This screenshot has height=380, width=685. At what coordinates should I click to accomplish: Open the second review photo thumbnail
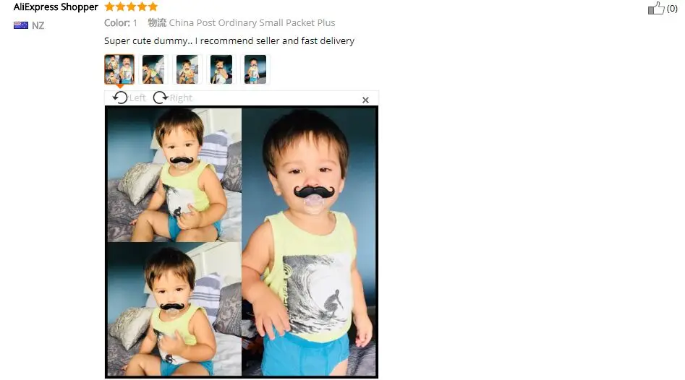153,69
